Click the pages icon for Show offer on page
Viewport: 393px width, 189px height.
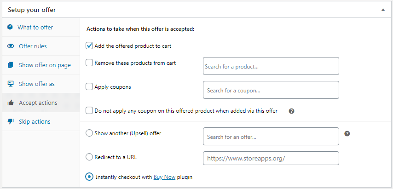point(10,65)
